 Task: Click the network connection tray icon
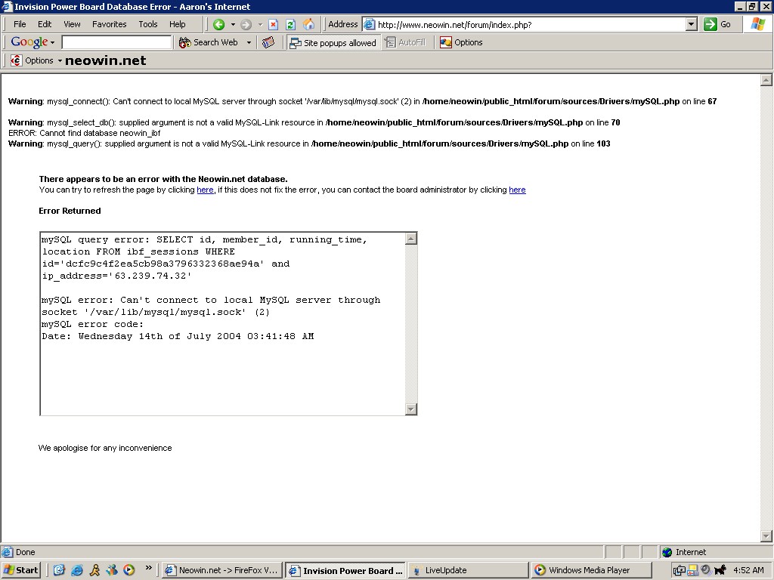[x=680, y=570]
